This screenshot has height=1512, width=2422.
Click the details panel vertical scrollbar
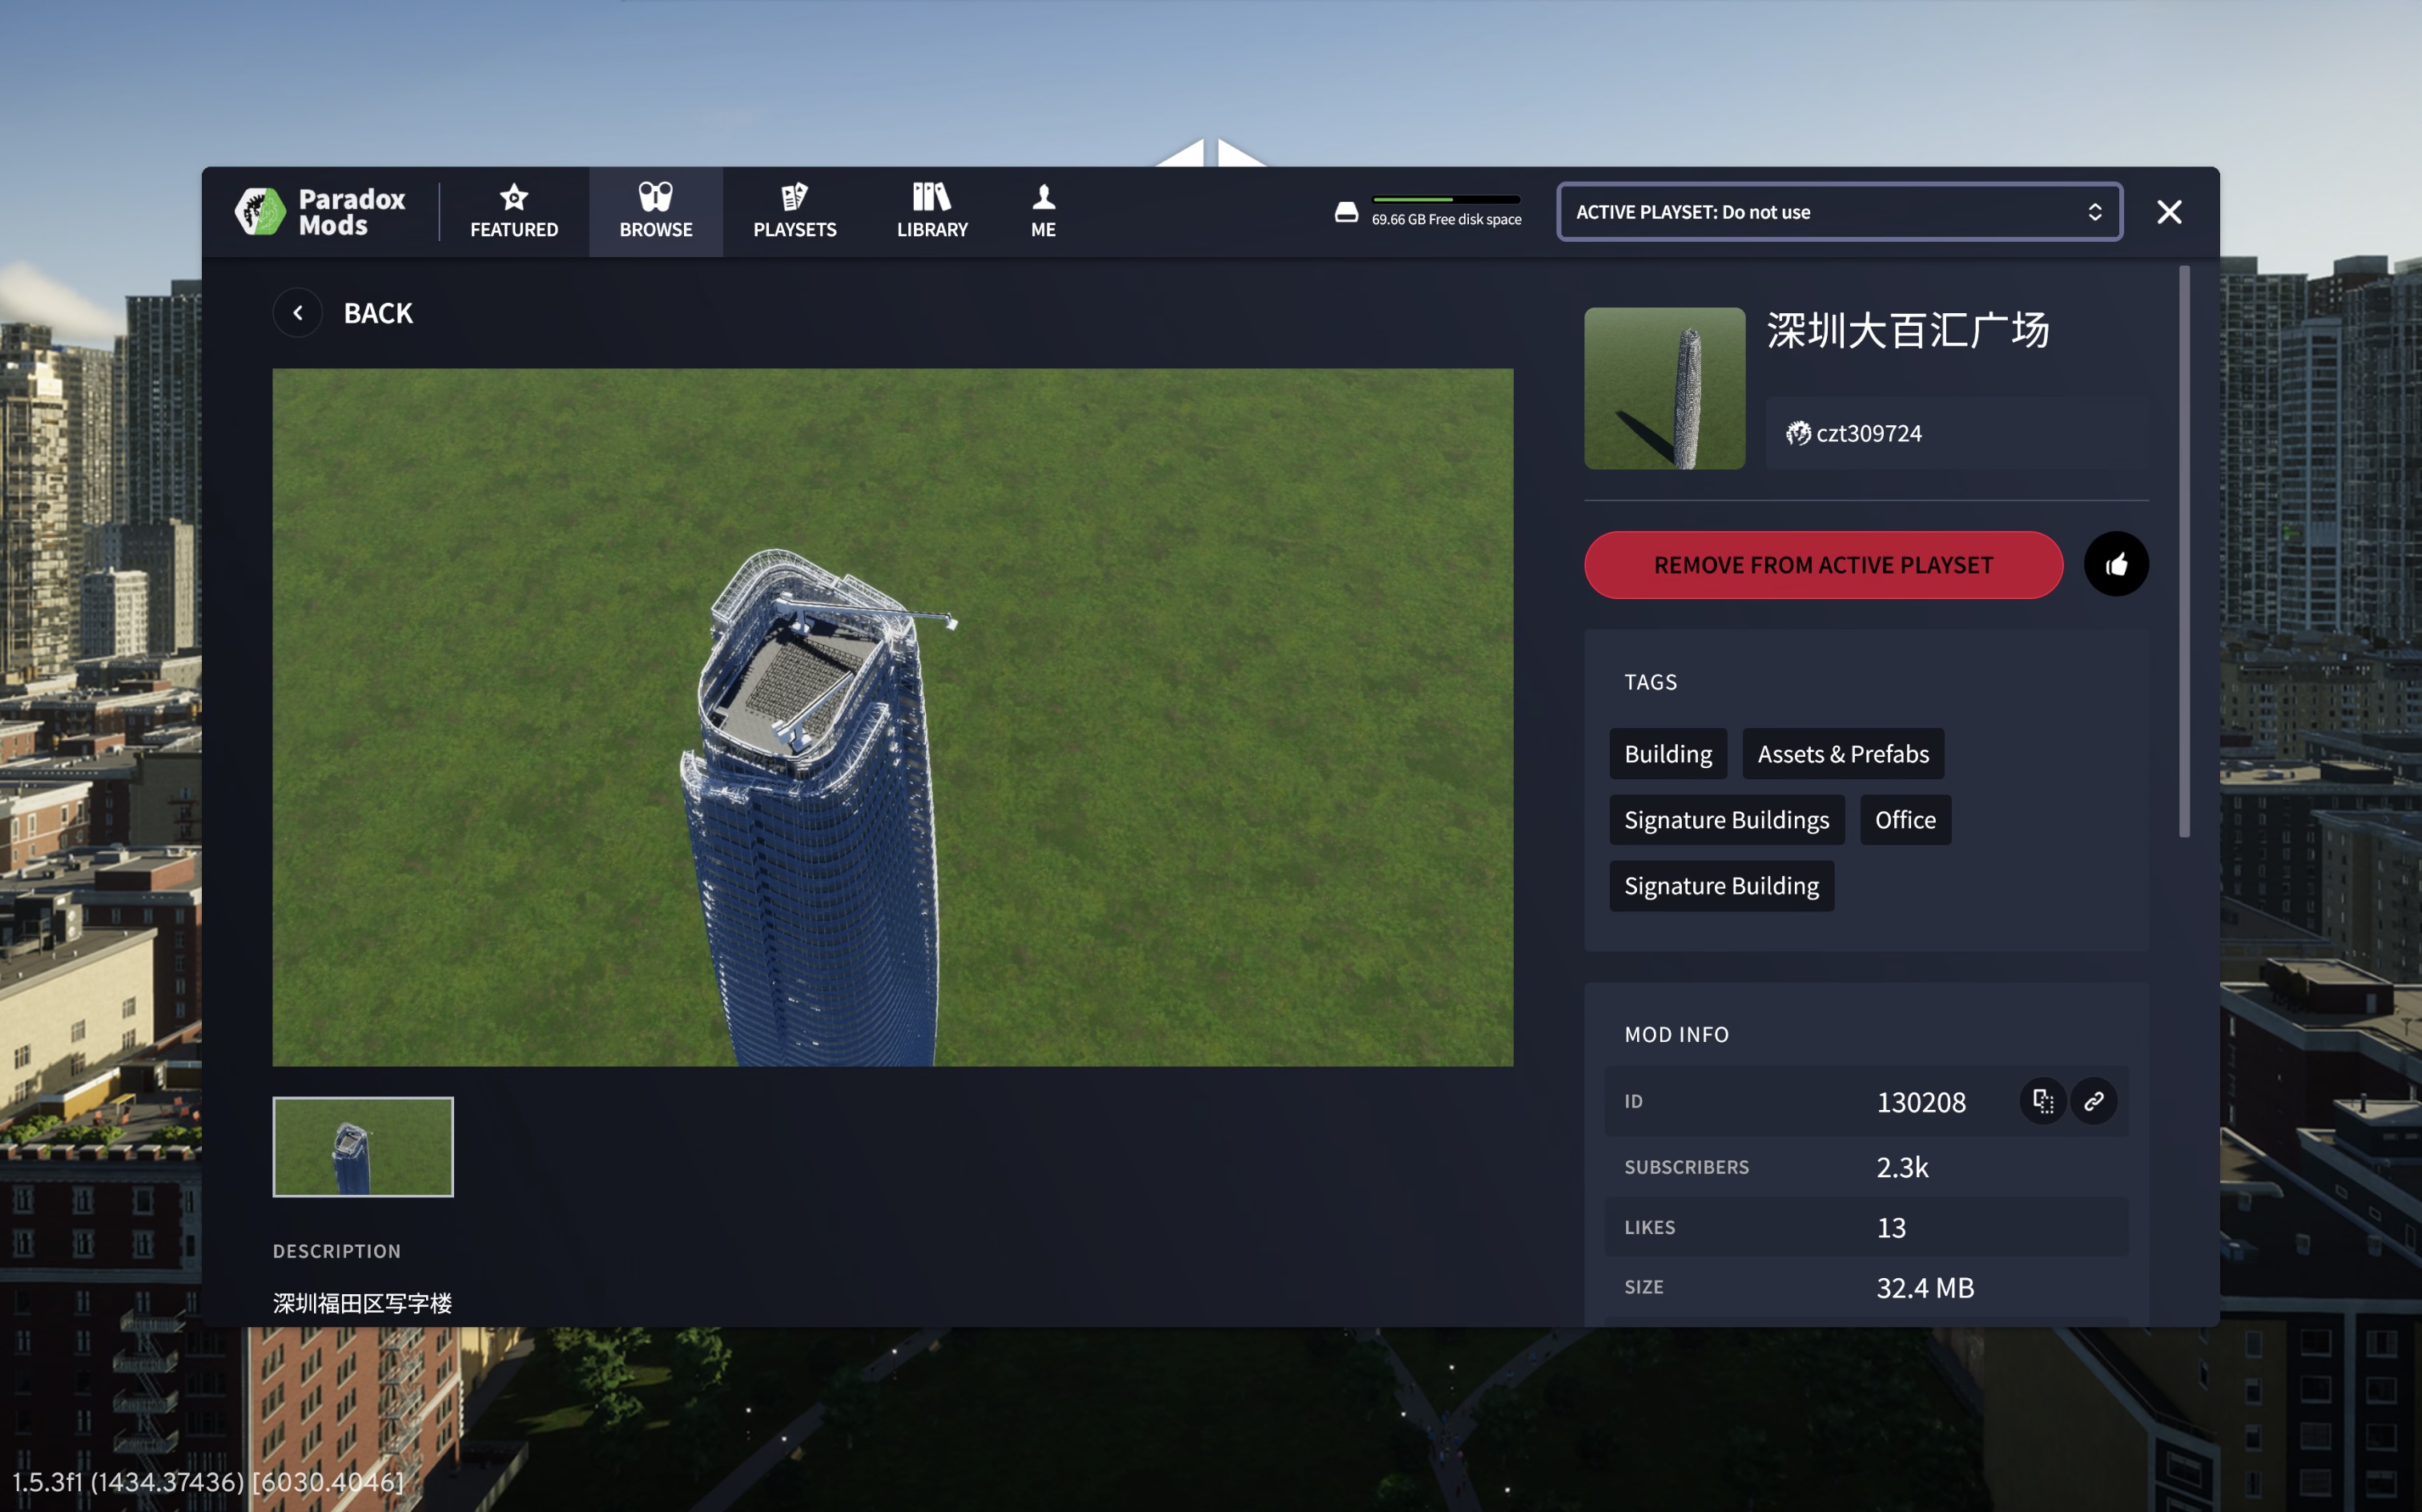point(2185,551)
